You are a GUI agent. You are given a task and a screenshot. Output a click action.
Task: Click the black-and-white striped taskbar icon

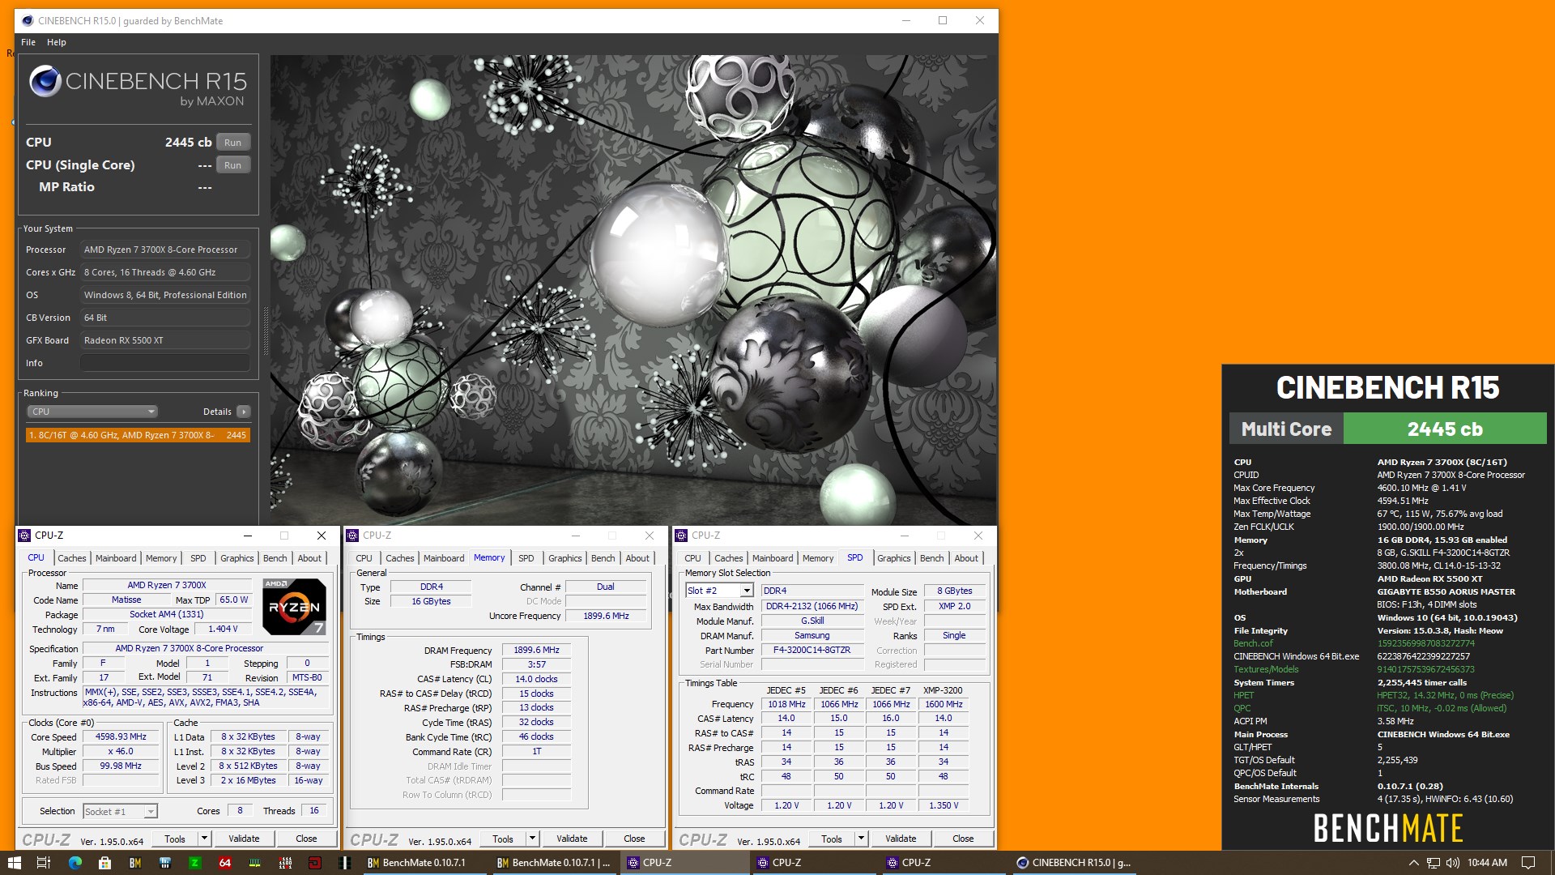point(345,863)
